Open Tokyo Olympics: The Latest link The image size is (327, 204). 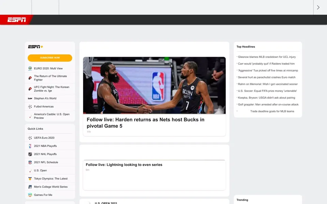[x=51, y=178]
